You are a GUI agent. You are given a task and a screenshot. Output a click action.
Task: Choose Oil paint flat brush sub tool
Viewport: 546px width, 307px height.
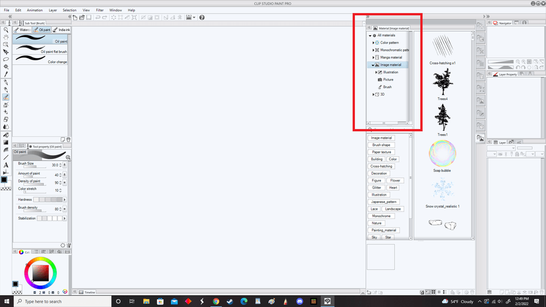point(40,49)
